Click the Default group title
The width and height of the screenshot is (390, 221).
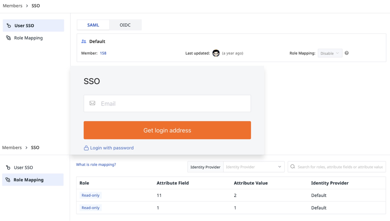pos(97,41)
